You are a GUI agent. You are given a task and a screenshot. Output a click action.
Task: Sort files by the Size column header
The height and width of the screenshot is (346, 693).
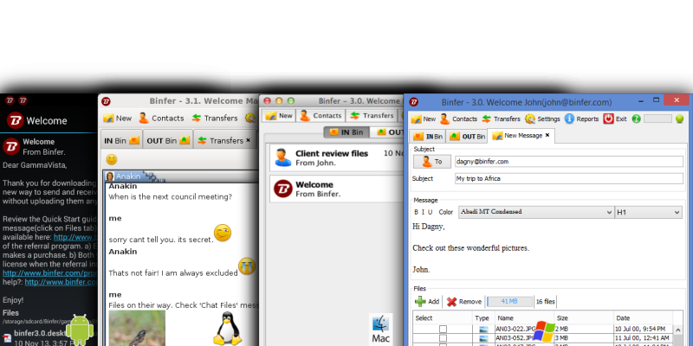coord(584,317)
